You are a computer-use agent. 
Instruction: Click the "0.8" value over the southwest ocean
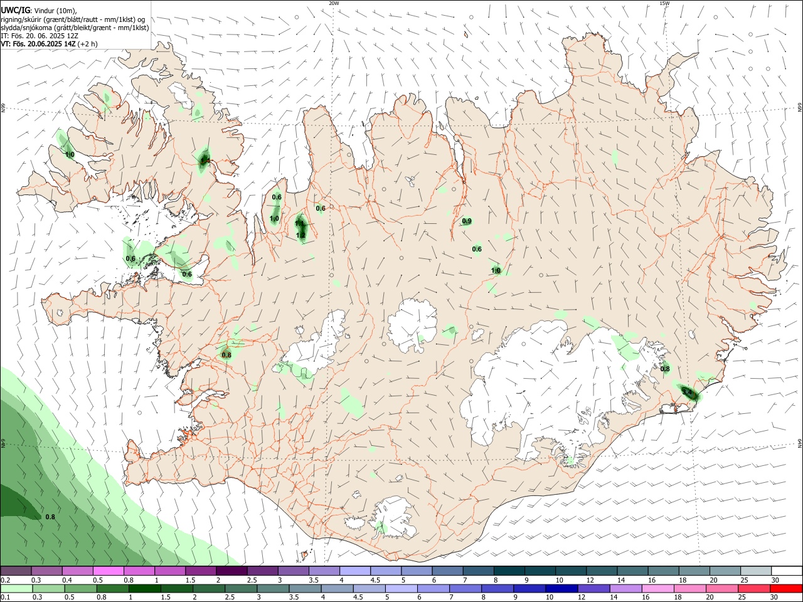[50, 517]
